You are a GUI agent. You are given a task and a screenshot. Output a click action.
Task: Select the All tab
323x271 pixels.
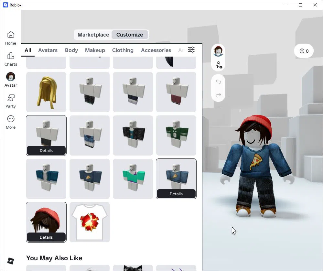28,50
